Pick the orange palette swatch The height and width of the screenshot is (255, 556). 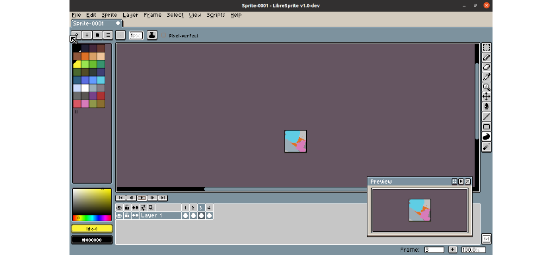(85, 56)
